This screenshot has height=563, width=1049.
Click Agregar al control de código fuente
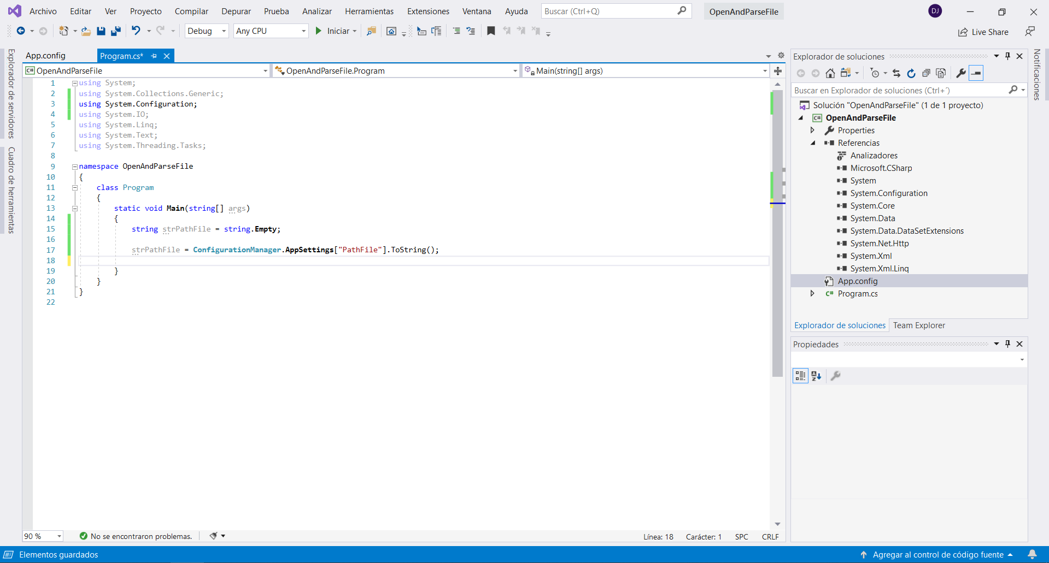pyautogui.click(x=937, y=555)
